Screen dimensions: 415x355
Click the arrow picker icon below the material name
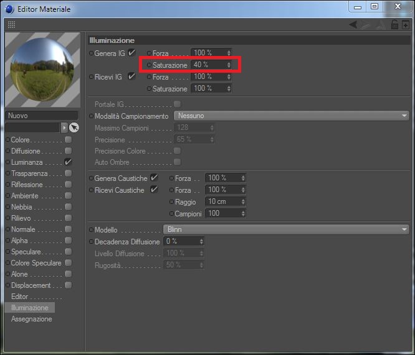click(x=74, y=128)
